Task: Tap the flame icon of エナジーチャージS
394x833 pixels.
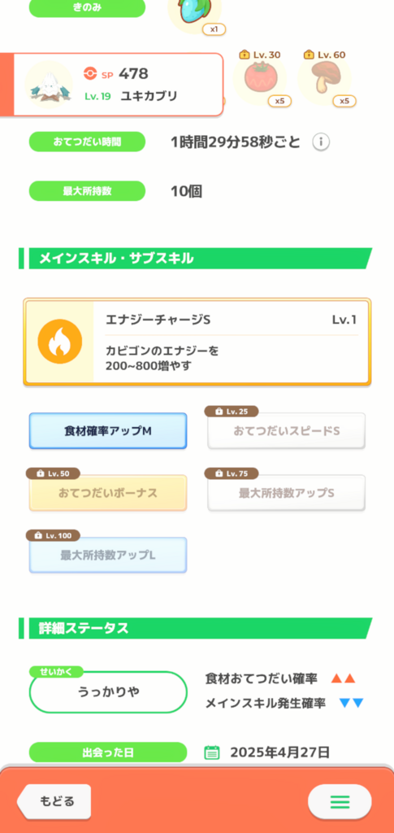Action: [x=60, y=342]
